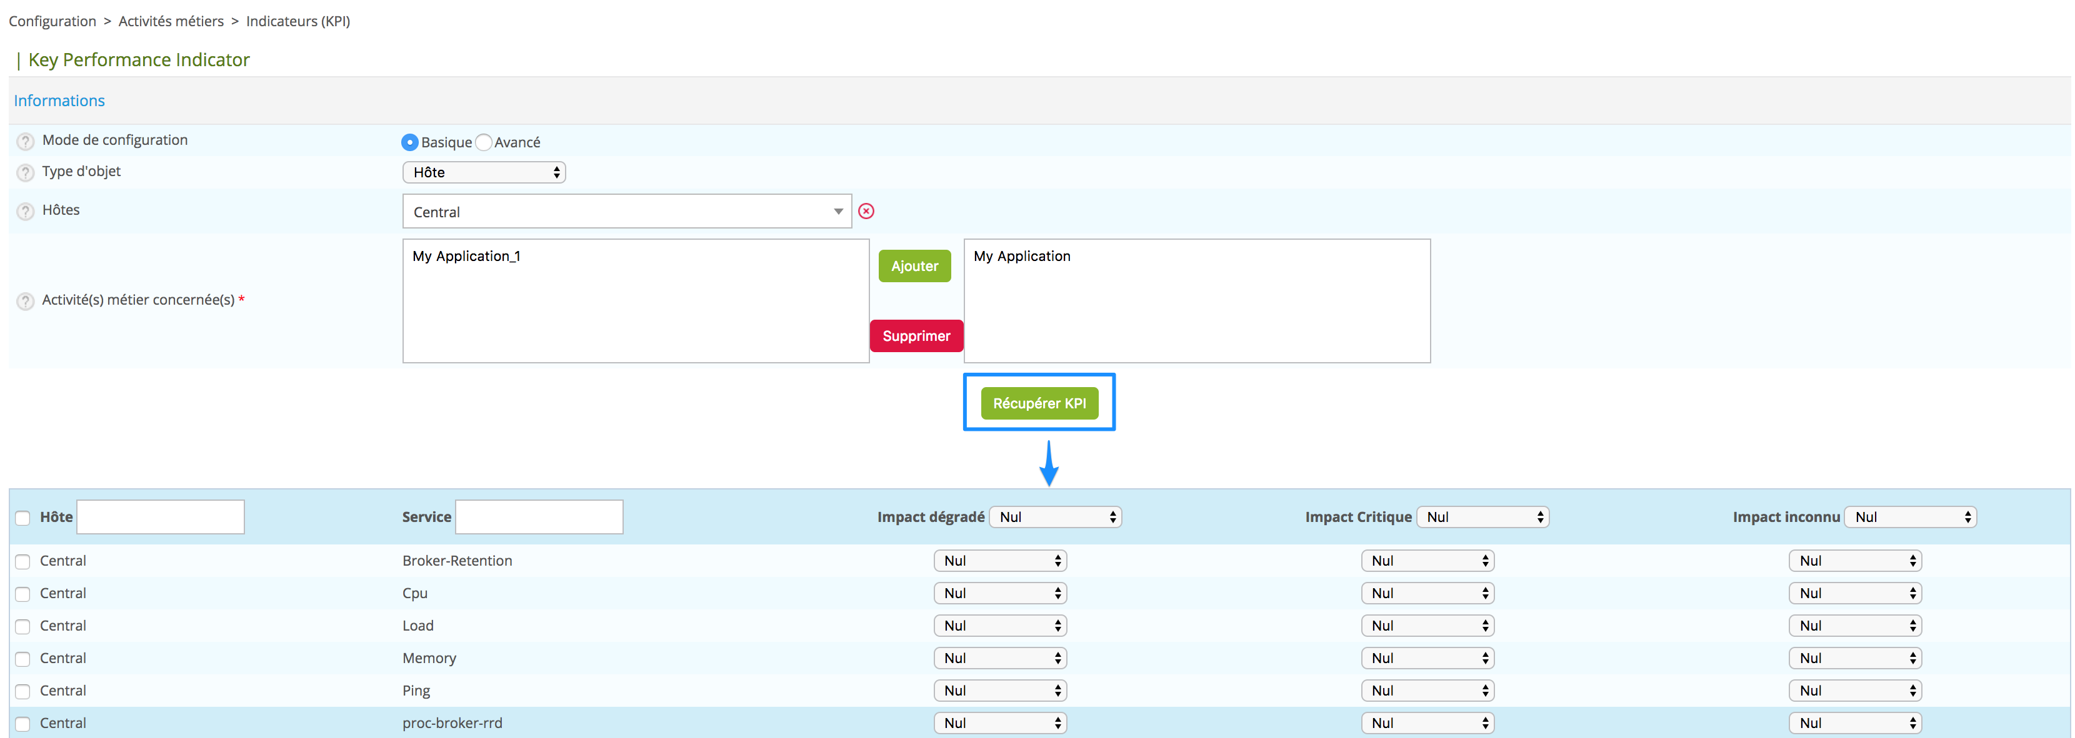Check the checkbox for the Central Ping row
The image size is (2075, 738).
point(22,691)
